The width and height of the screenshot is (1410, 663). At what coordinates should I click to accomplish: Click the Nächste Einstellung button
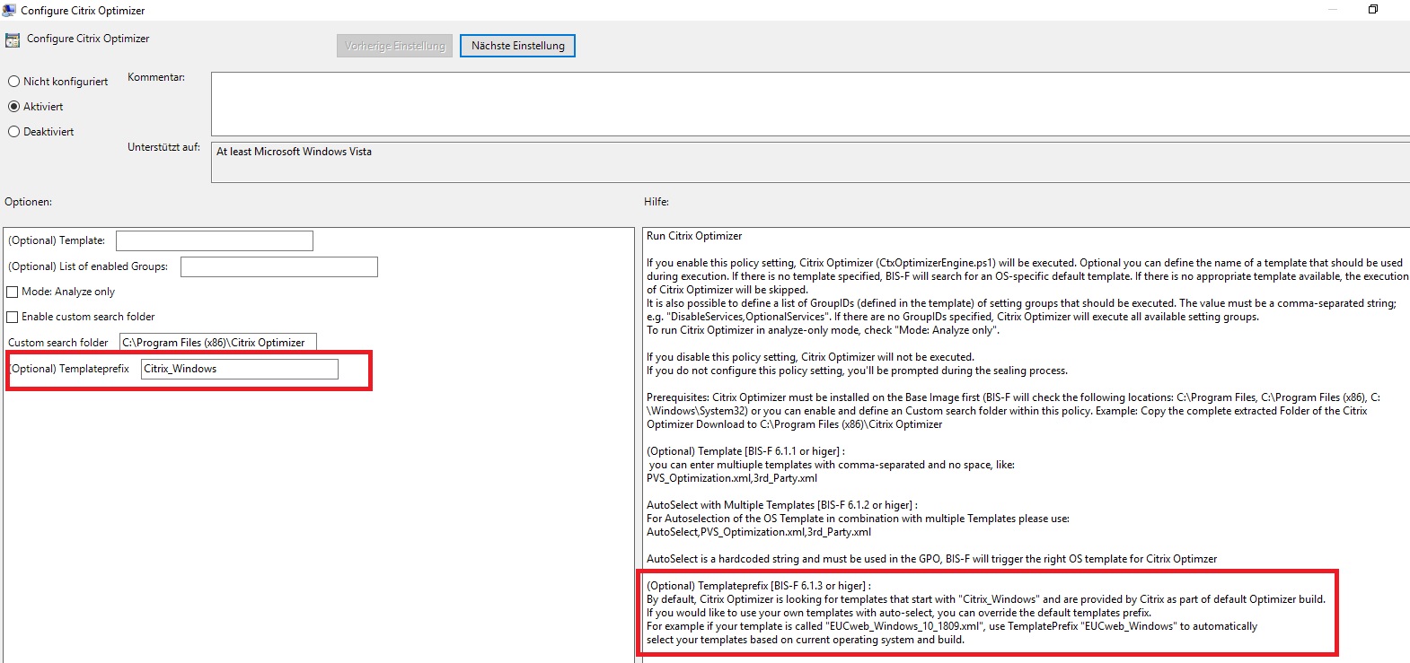pyautogui.click(x=517, y=46)
